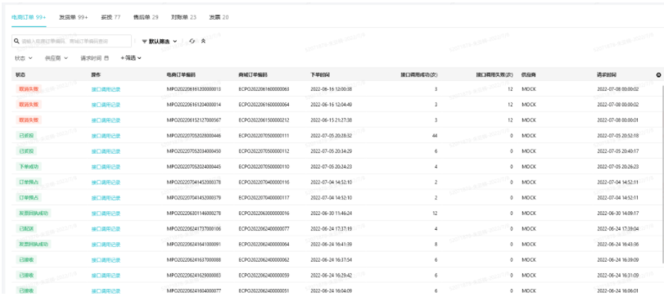664x306 pixels.
Task: Open the calendar icon next to 请求时间 filter
Action: tap(106, 58)
